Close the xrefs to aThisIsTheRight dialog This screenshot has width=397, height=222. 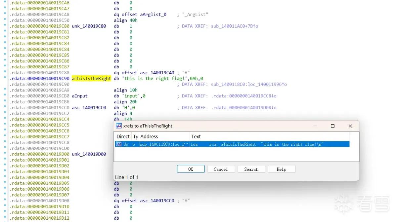(x=350, y=126)
